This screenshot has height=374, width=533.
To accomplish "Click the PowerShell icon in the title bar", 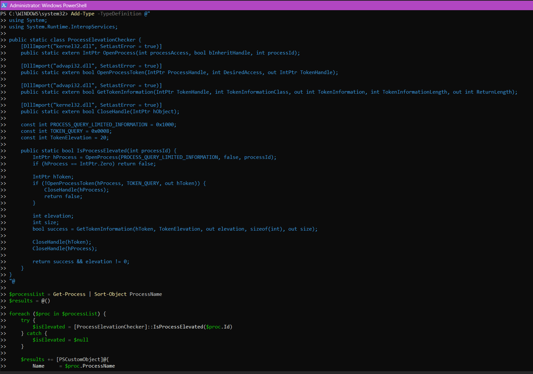I will pyautogui.click(x=4, y=5).
